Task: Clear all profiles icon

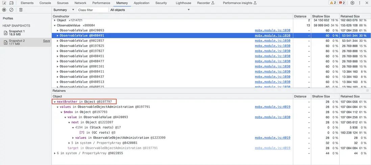Action: tap(11, 10)
